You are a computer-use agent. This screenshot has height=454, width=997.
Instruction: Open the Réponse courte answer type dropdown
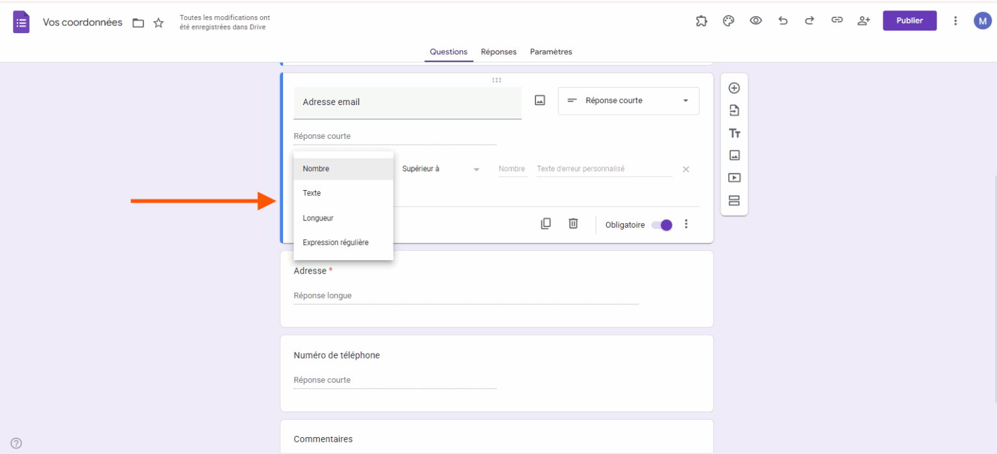pos(628,101)
